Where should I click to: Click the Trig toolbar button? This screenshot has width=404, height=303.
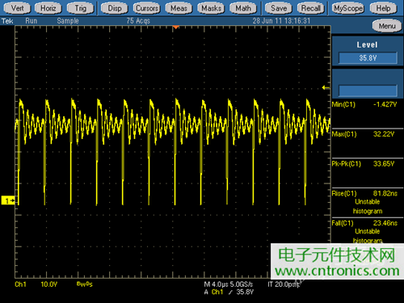point(81,8)
